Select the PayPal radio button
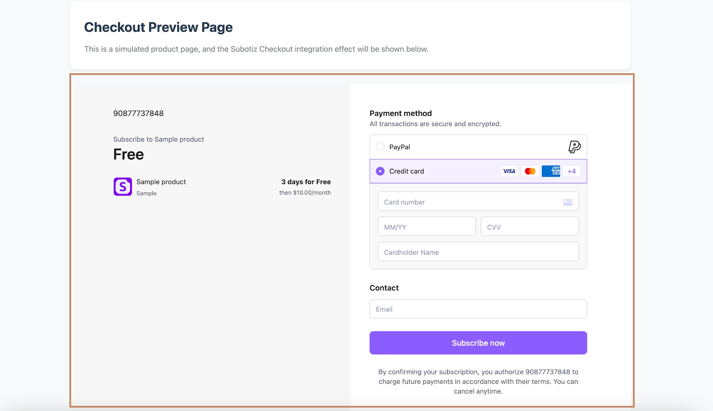 pyautogui.click(x=380, y=146)
